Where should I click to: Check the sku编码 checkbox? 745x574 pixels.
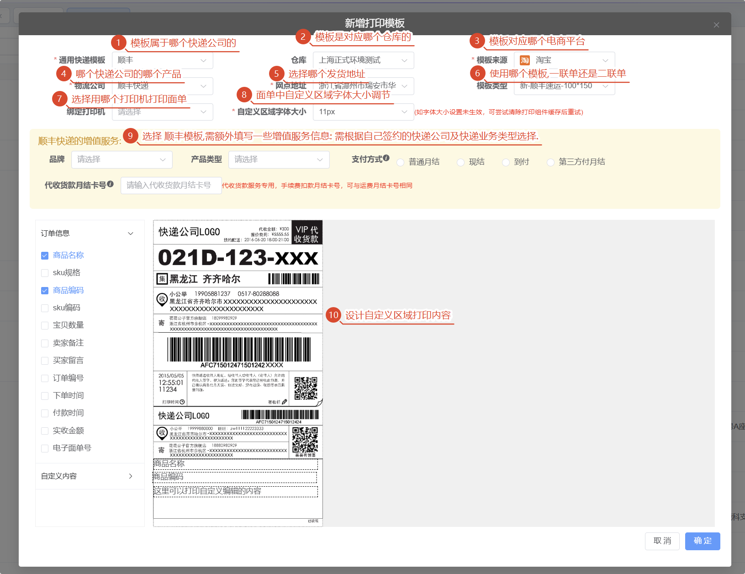[x=45, y=308]
